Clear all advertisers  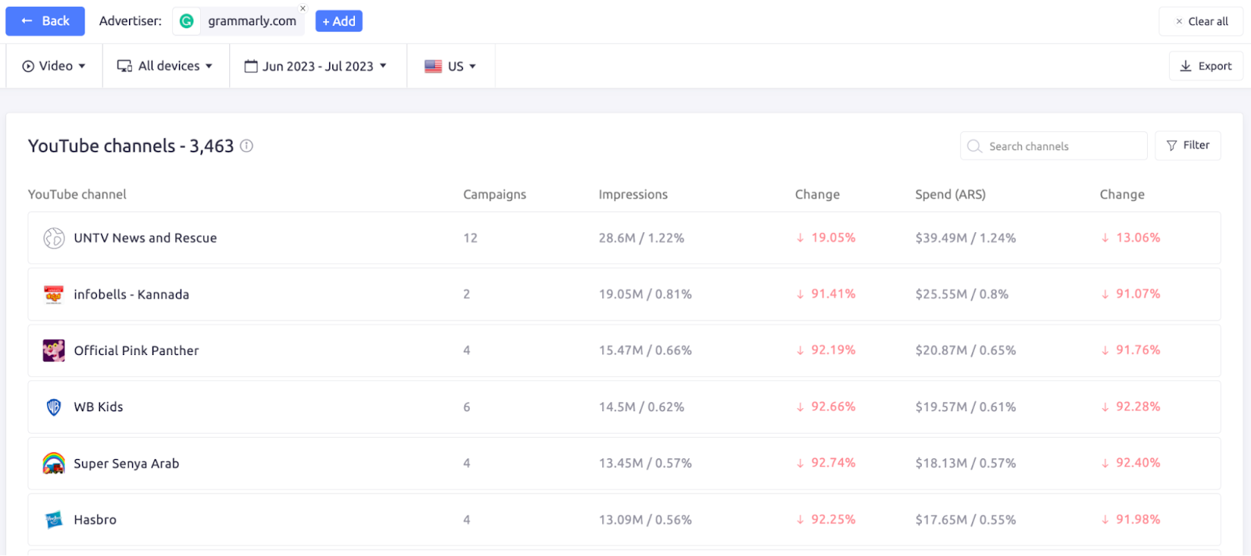[1201, 21]
